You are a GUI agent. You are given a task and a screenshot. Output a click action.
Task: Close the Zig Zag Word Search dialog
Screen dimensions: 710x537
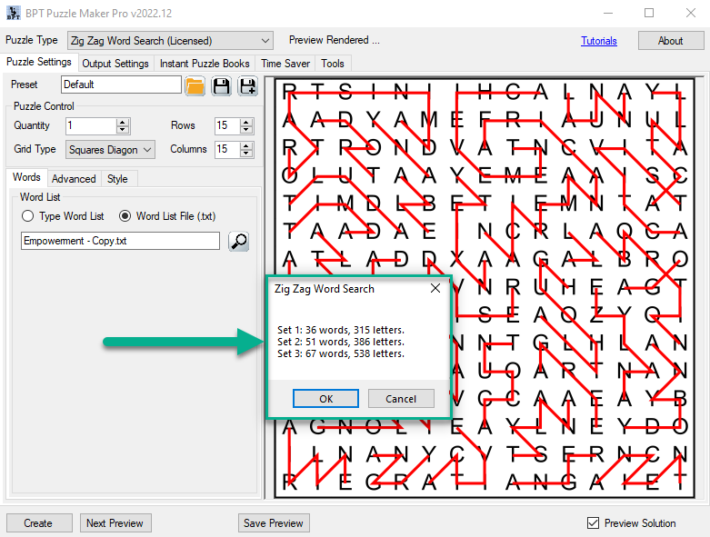[435, 289]
